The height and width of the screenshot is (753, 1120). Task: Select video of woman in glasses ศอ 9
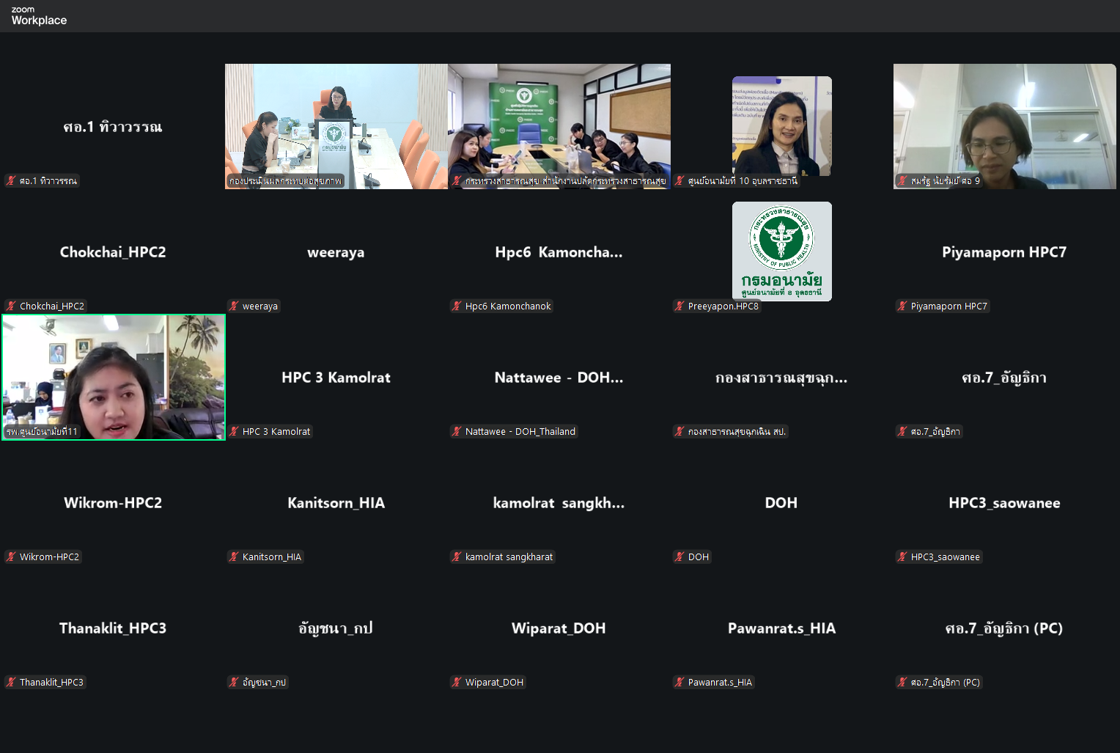1004,125
